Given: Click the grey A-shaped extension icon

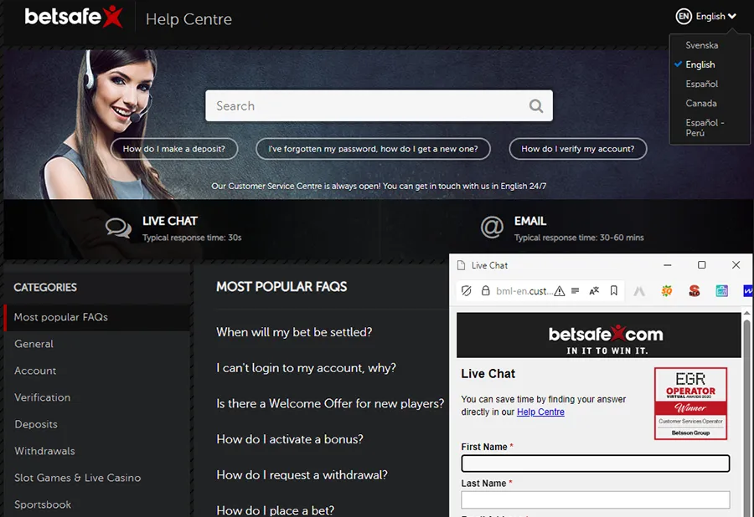Looking at the screenshot, I should click(639, 291).
